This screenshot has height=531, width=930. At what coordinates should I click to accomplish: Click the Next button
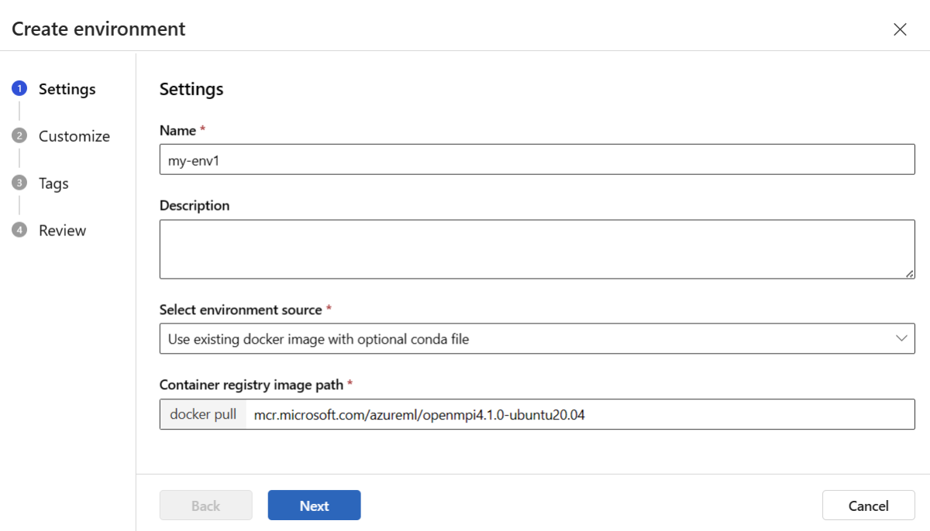click(315, 505)
